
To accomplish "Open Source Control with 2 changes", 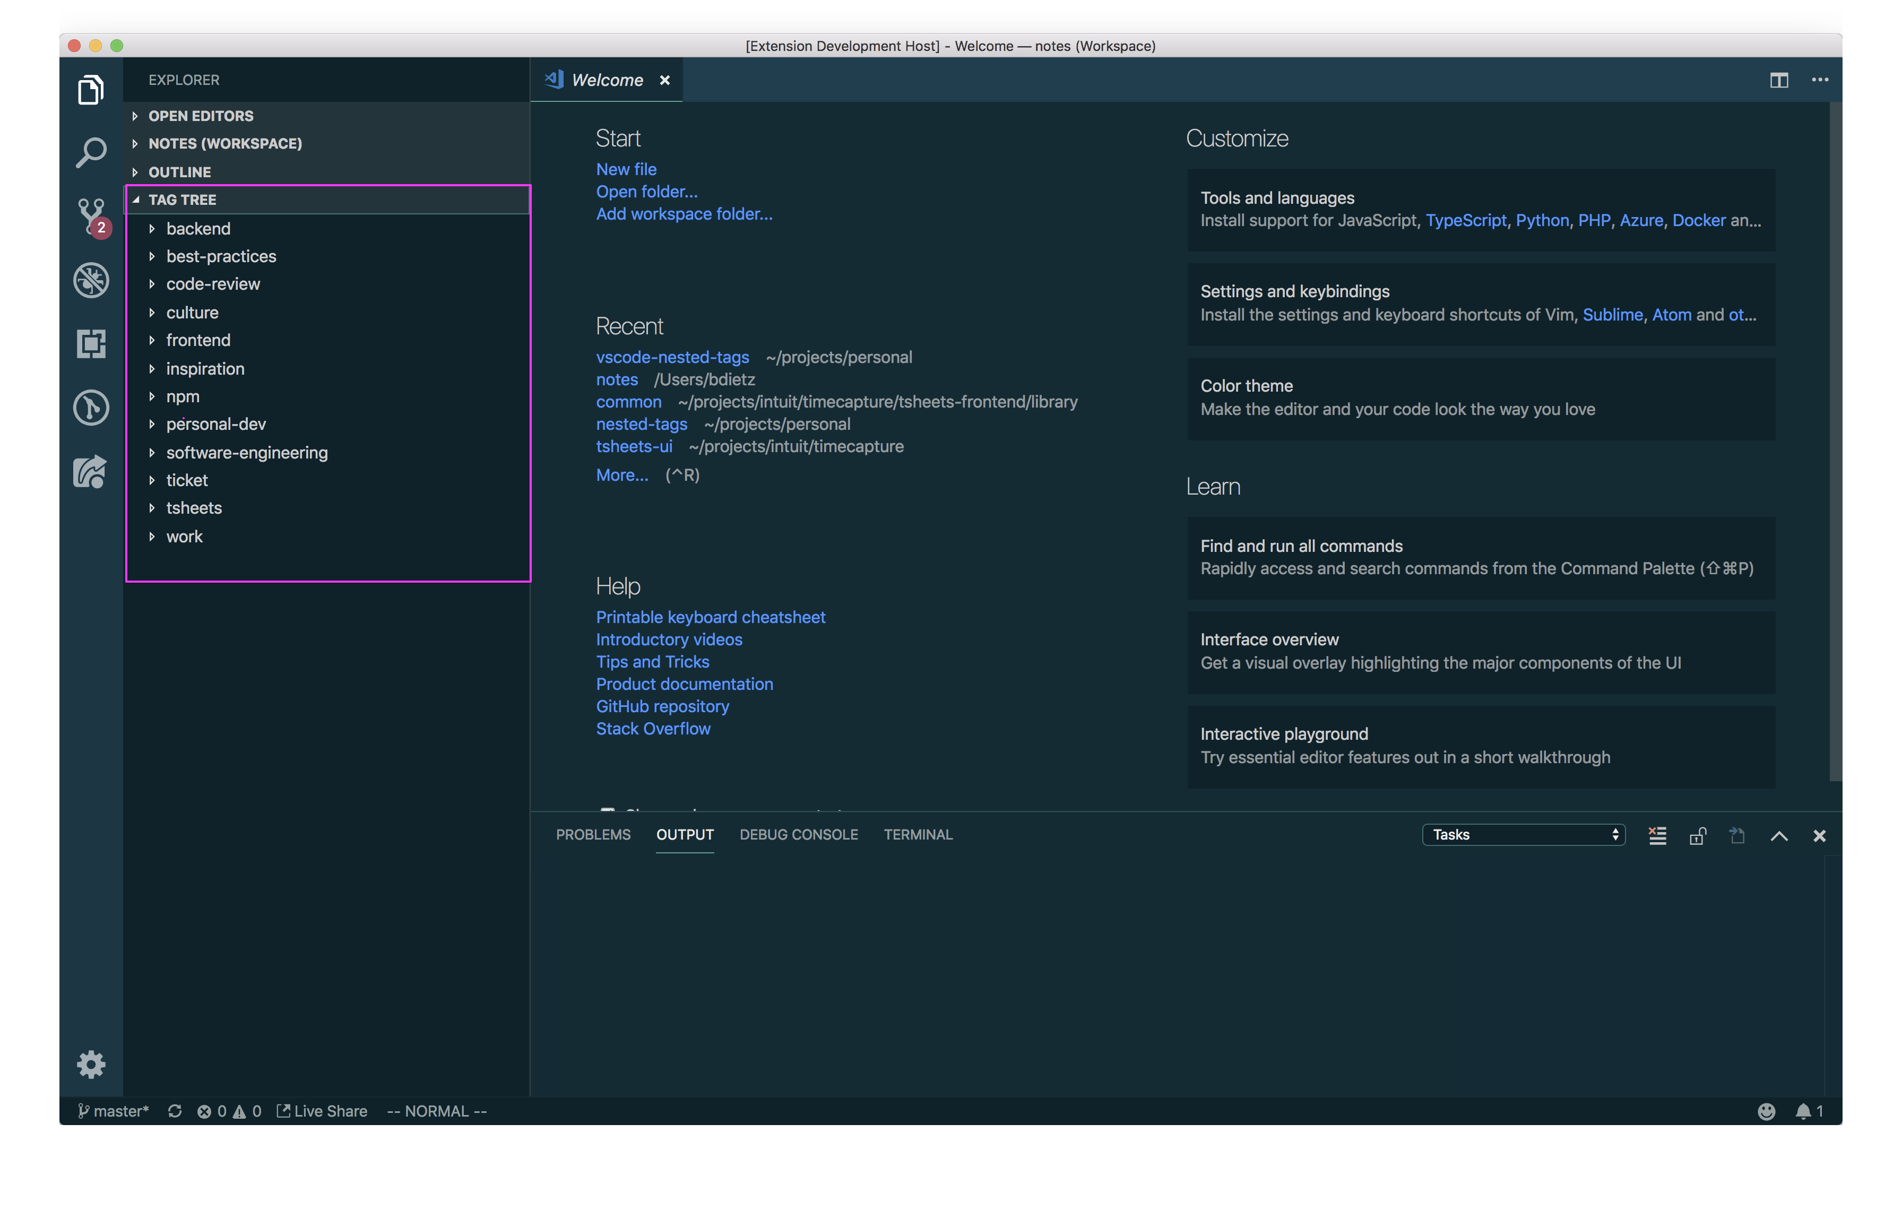I will 91,215.
